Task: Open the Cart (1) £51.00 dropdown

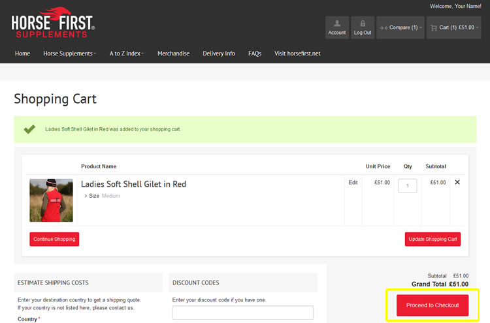Action: coord(454,27)
